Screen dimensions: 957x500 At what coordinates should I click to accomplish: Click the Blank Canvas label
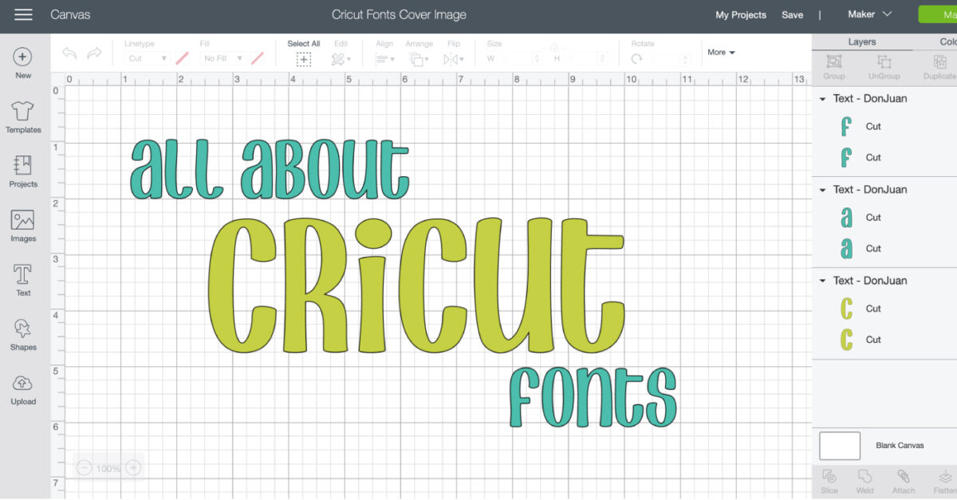pyautogui.click(x=900, y=446)
